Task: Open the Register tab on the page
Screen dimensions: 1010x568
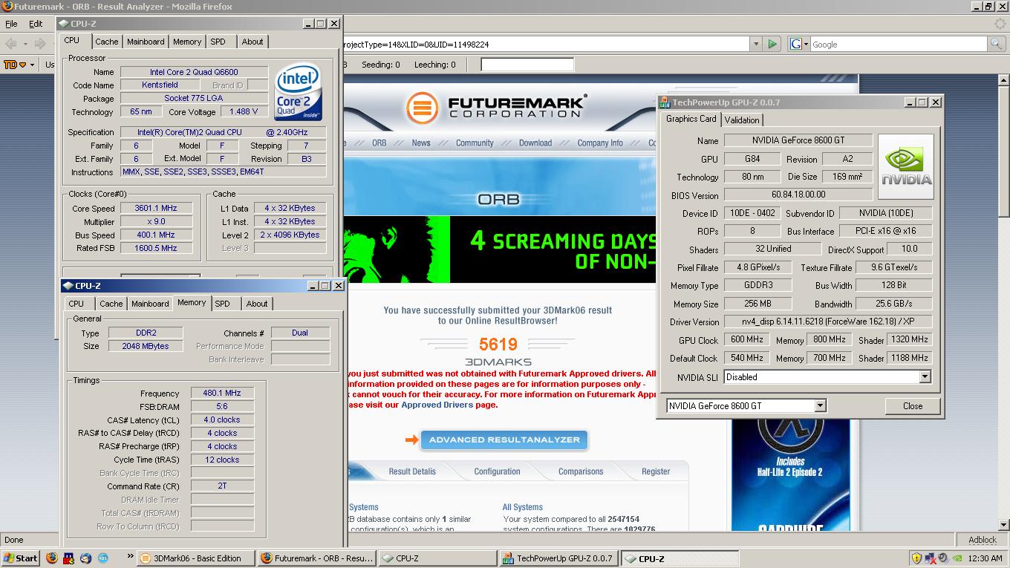Action: [x=656, y=471]
